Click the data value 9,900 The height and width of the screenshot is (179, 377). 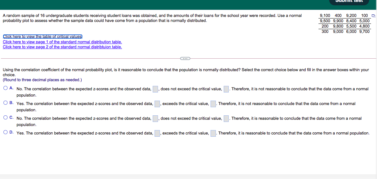click(x=338, y=21)
